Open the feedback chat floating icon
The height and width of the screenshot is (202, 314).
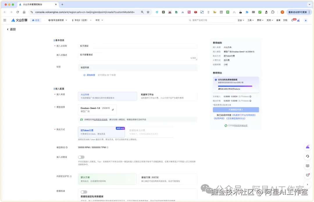click(x=308, y=175)
